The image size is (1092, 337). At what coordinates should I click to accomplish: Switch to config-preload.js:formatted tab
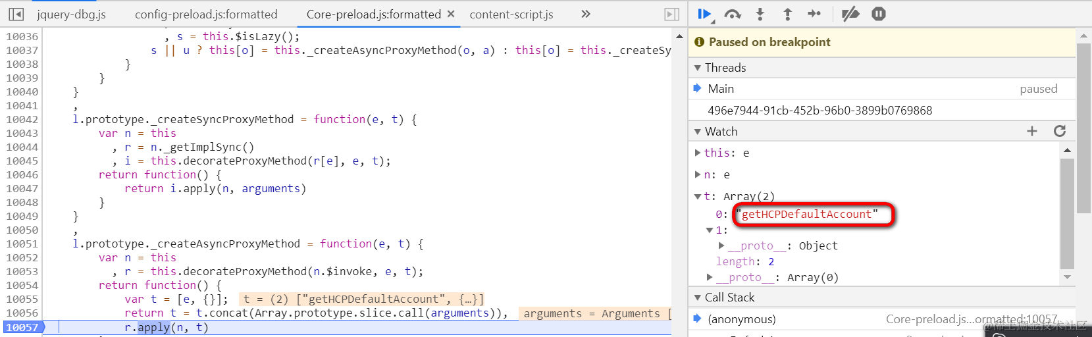(x=206, y=14)
